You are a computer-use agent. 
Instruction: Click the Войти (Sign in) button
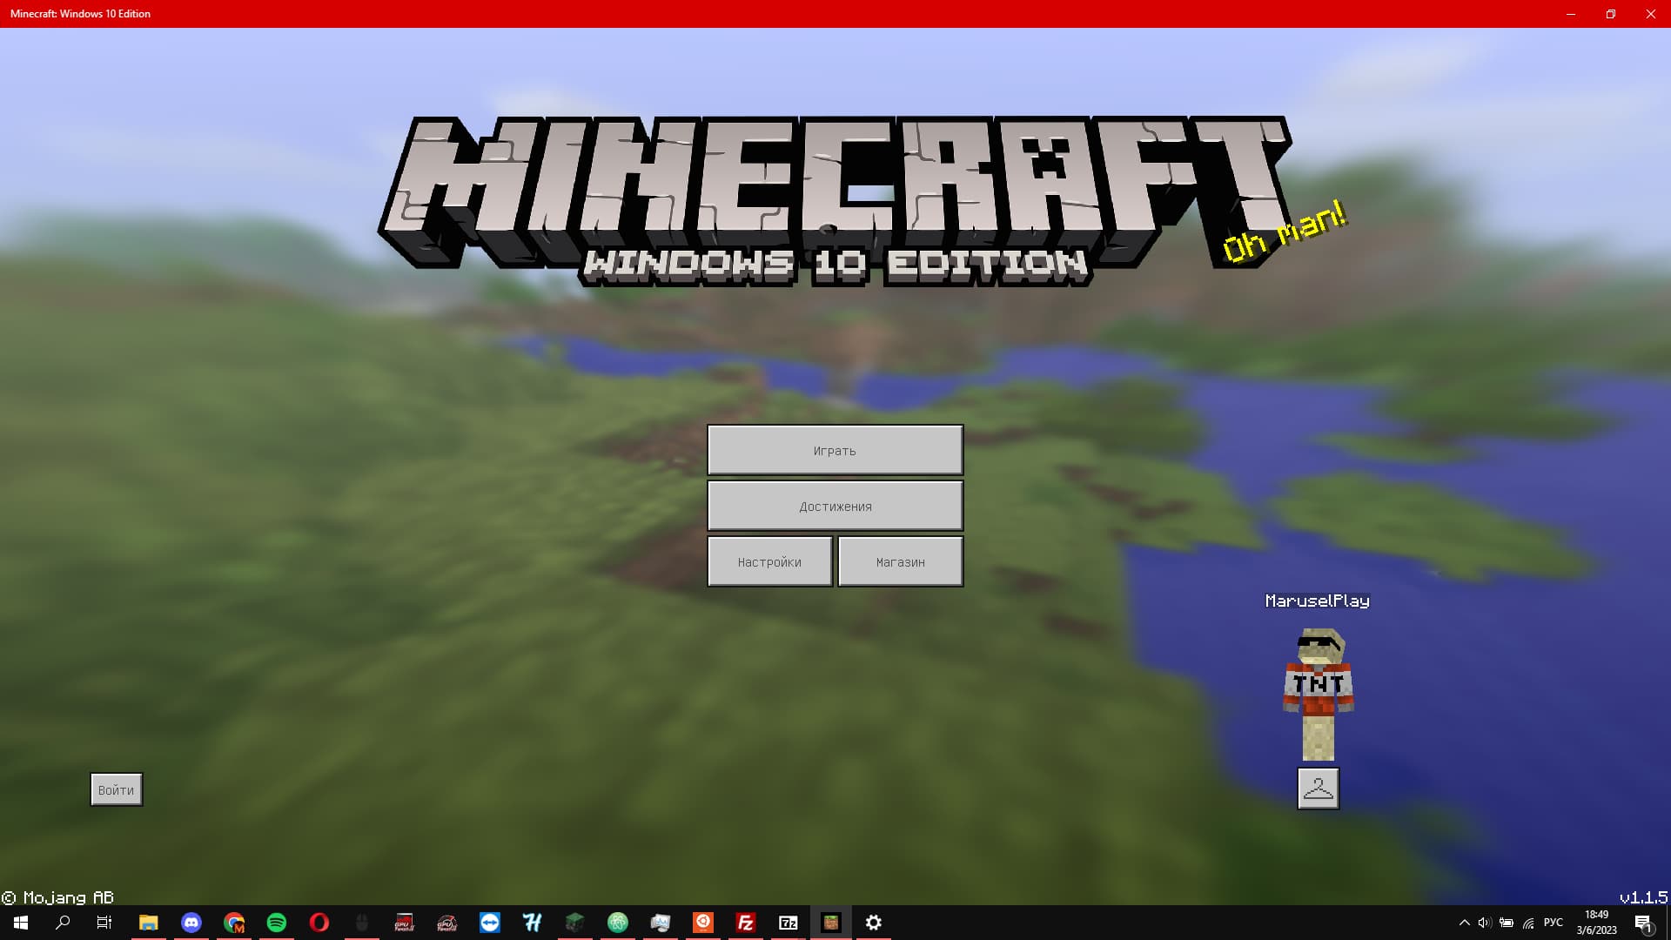point(116,789)
